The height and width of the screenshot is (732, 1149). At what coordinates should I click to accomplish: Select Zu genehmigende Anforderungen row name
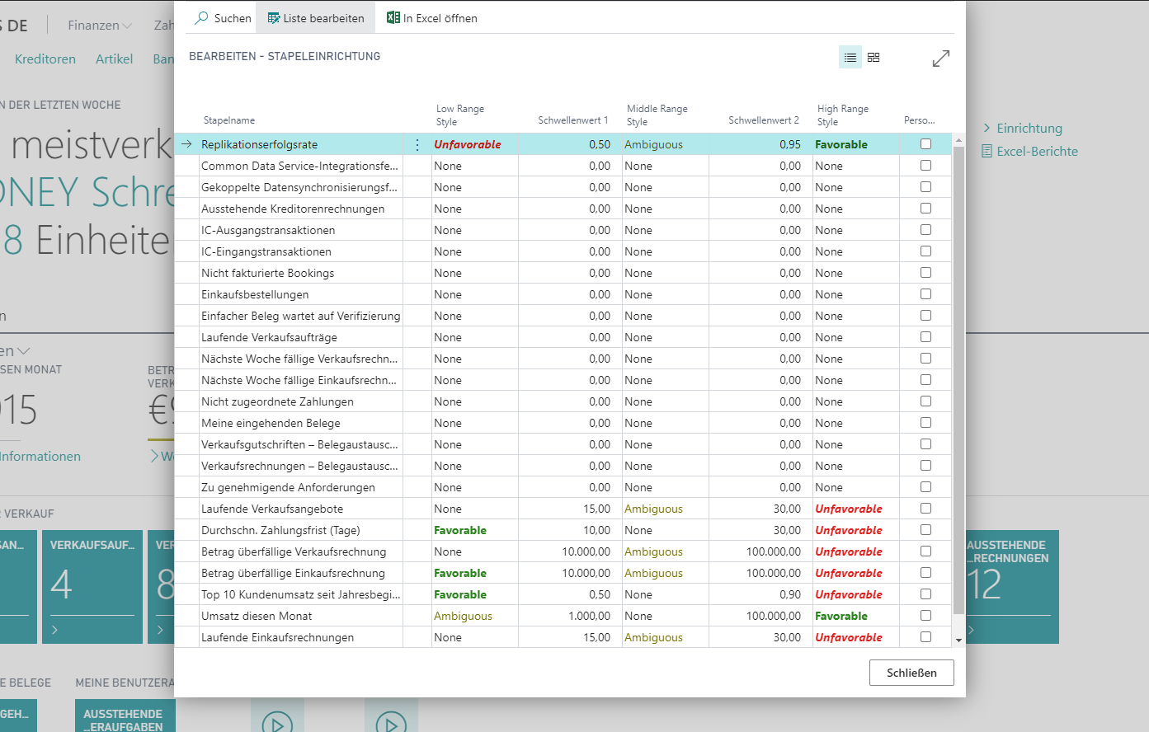tap(289, 487)
